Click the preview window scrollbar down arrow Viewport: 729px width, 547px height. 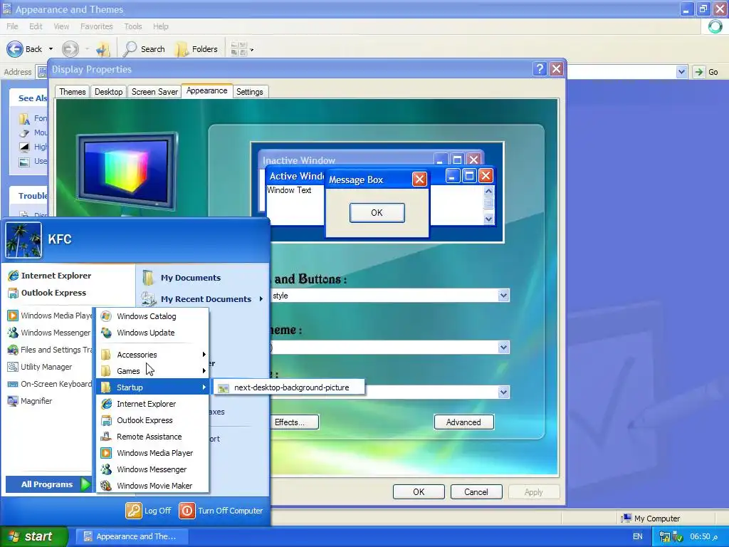[488, 219]
